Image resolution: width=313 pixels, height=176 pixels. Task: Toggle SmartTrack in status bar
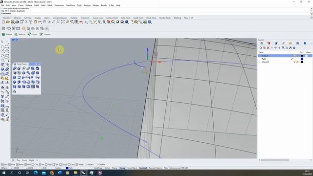click(132, 168)
